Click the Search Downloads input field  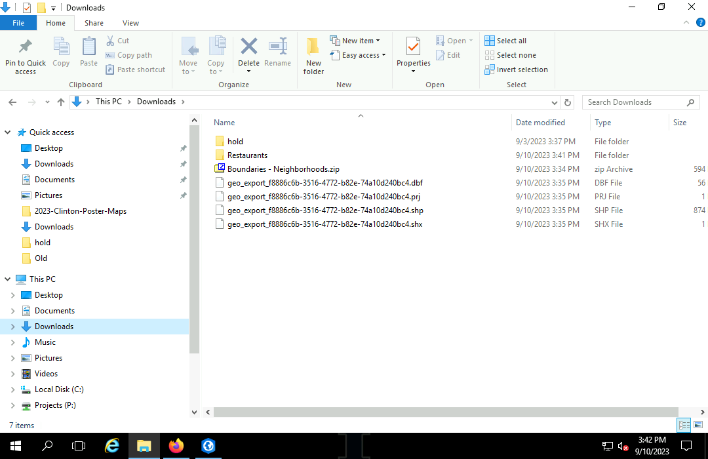(x=633, y=102)
